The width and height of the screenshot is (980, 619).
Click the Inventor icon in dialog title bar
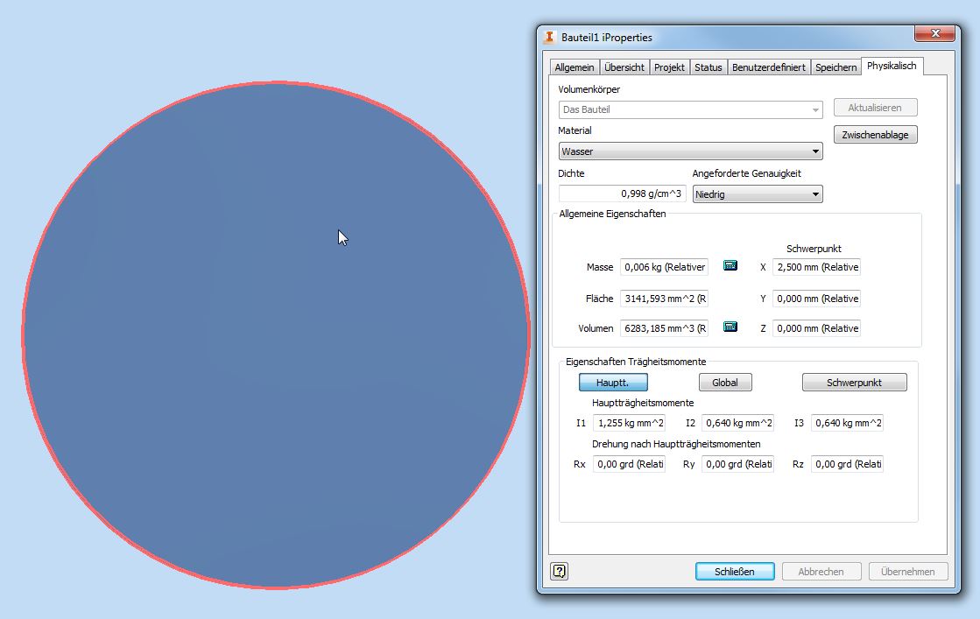tap(549, 38)
